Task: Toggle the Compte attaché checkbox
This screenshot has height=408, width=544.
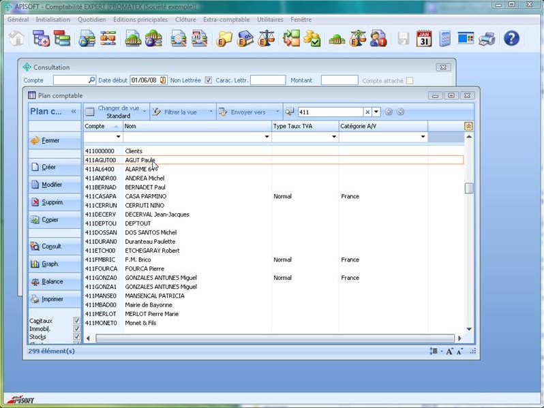Action: 410,80
